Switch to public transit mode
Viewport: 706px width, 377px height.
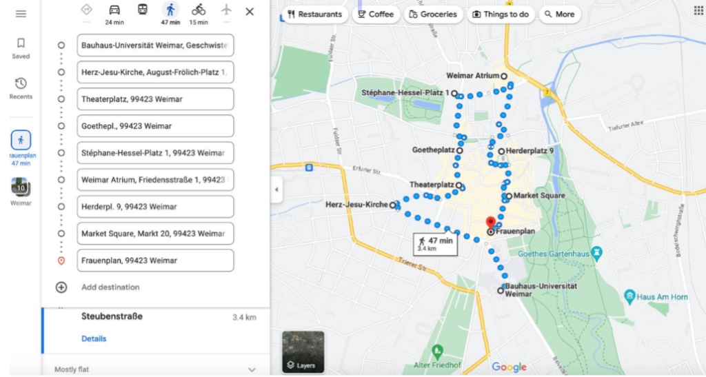pos(142,10)
